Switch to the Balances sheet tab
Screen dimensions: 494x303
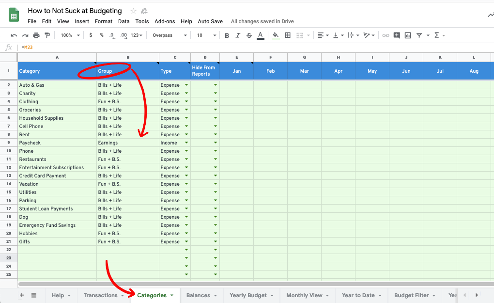(x=198, y=295)
